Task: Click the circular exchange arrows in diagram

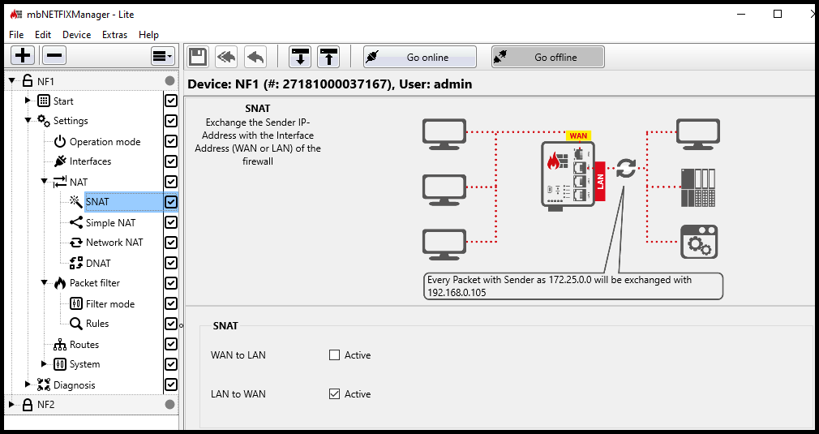Action: click(x=626, y=168)
